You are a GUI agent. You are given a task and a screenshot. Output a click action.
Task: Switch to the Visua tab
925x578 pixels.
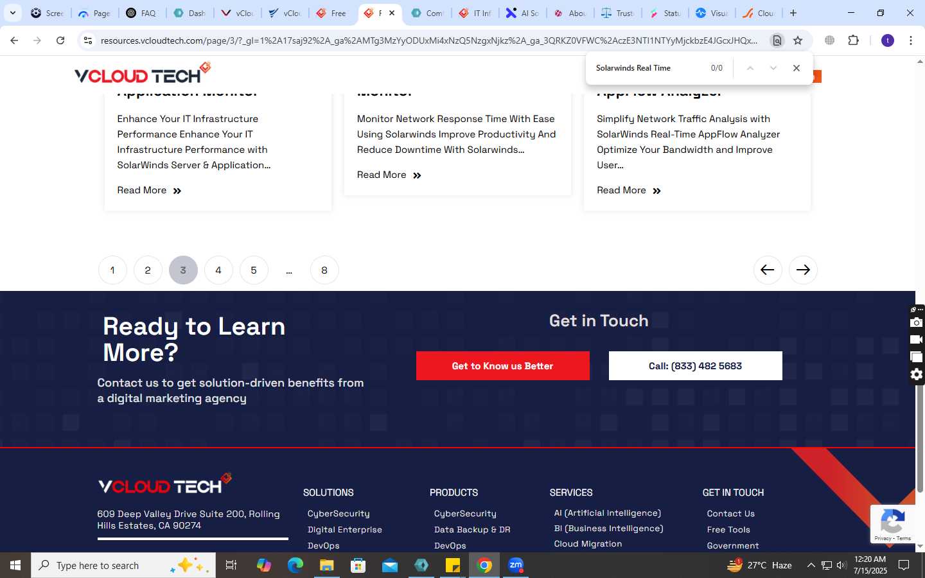click(x=712, y=13)
